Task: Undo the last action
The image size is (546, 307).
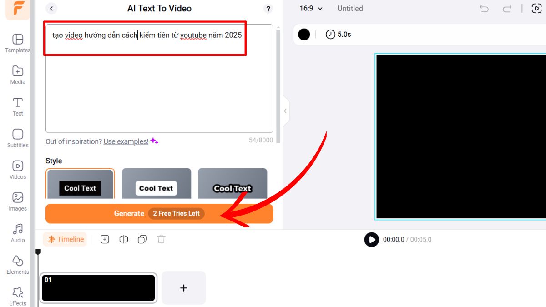Action: coord(484,9)
